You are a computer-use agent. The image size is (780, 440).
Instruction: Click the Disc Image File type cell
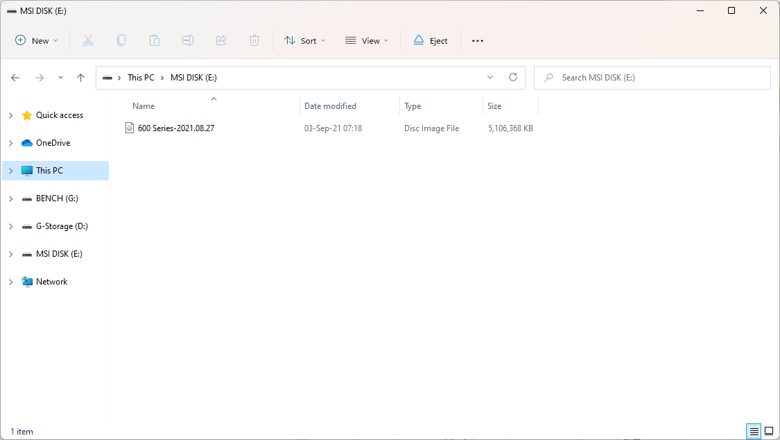coord(431,128)
